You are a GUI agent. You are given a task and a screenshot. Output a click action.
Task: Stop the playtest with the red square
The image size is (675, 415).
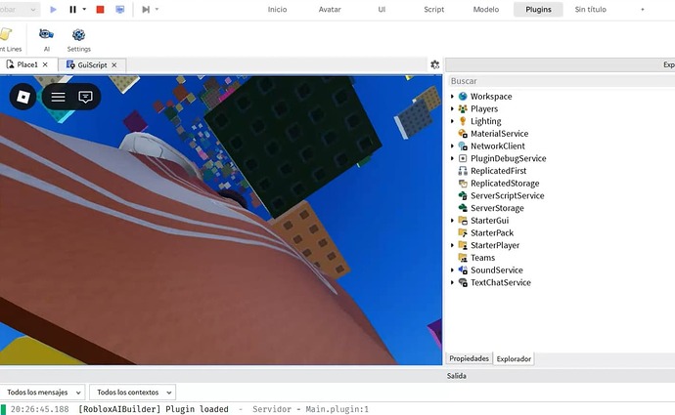100,10
